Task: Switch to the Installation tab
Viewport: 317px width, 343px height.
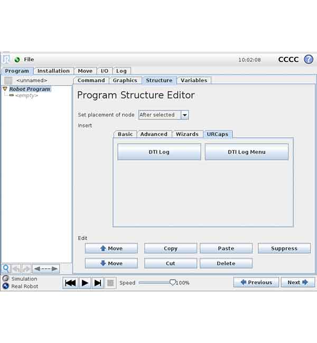Action: pos(53,71)
